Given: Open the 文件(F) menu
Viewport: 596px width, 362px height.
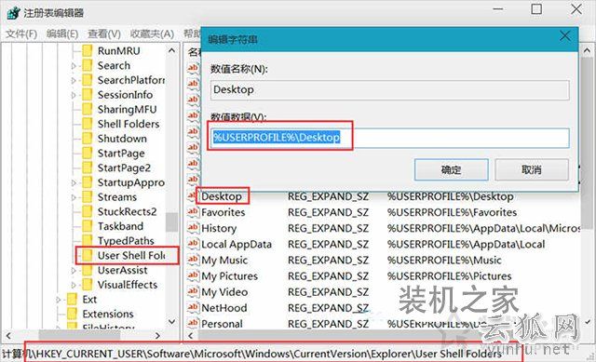Looking at the screenshot, I should 21,34.
